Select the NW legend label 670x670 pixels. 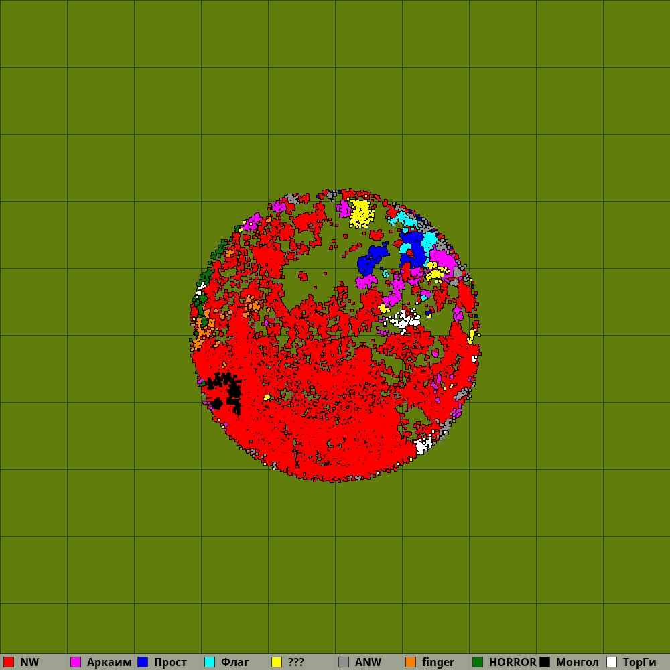[x=29, y=662]
